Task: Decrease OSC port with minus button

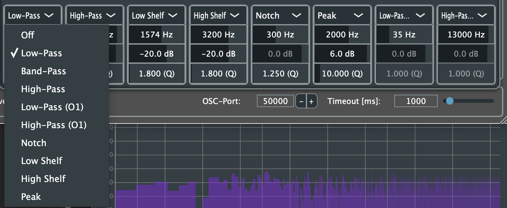Action: [301, 101]
